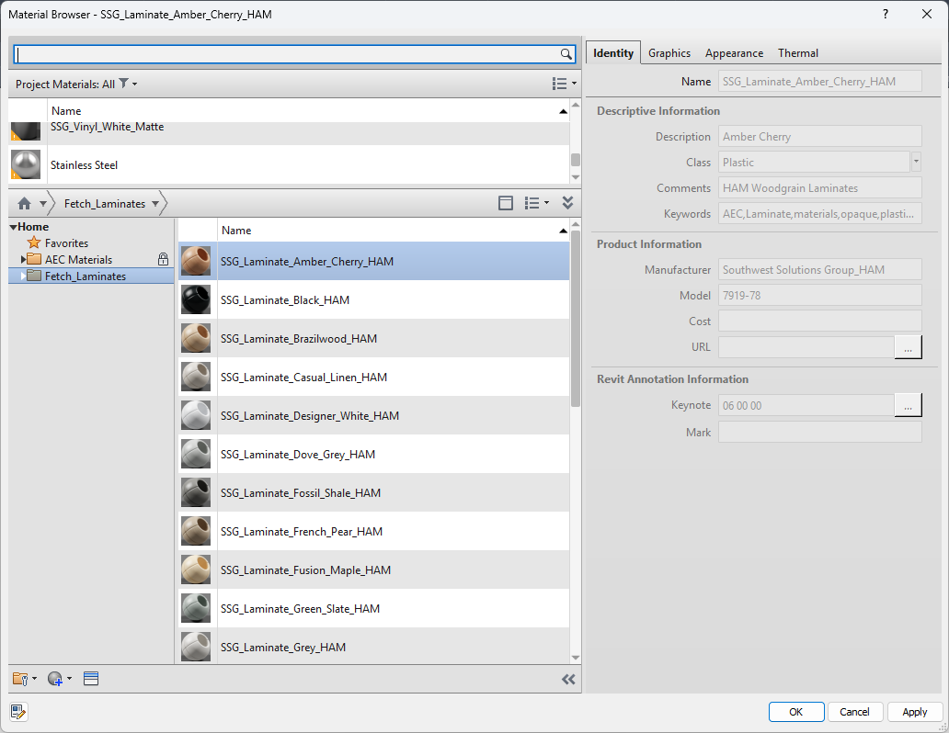Open the Class dropdown arrow on Identity panel

click(x=916, y=162)
